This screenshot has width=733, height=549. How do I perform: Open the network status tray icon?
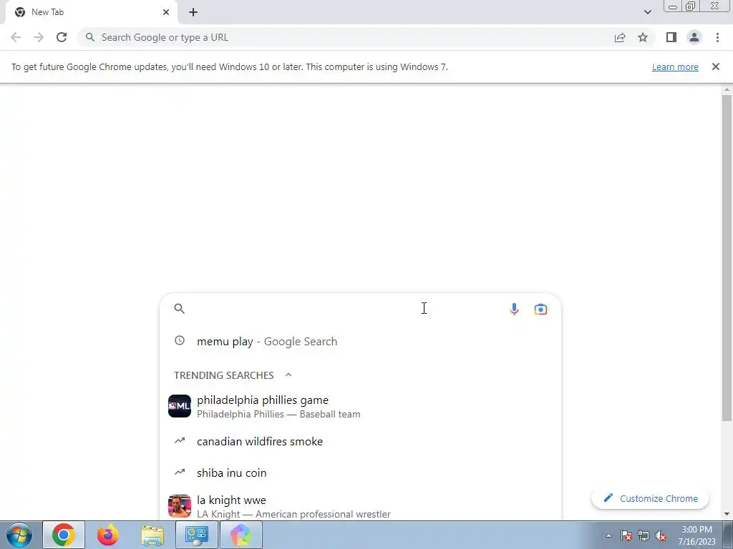coord(644,536)
